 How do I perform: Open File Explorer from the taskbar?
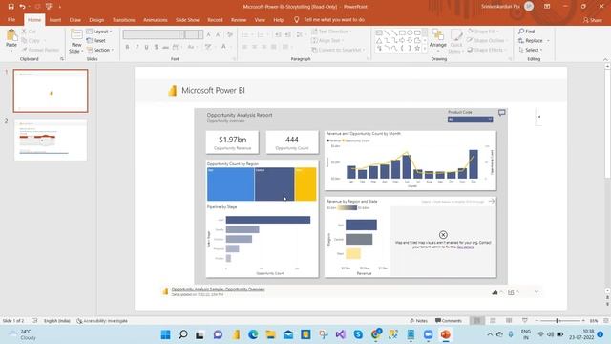pyautogui.click(x=271, y=334)
